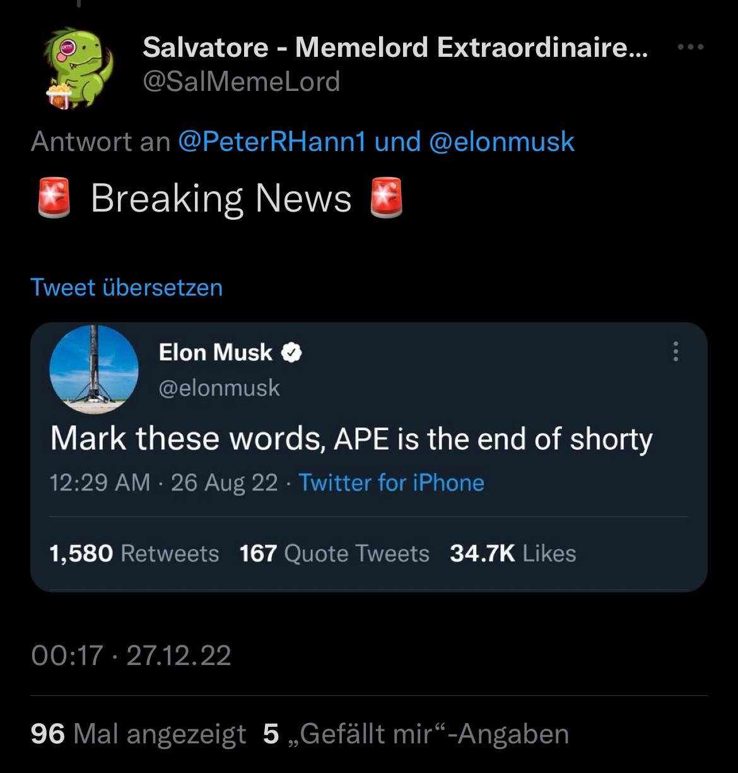Click the Twitter for iPhone source link

point(391,483)
